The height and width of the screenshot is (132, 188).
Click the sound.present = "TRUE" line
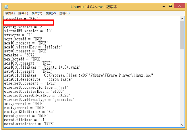coord(26,116)
